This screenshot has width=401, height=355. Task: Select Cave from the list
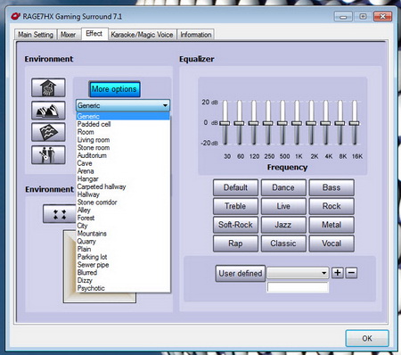(123, 163)
